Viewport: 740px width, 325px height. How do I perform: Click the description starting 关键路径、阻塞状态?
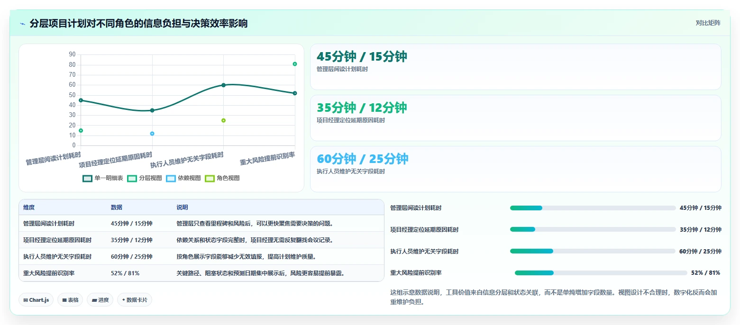[260, 273]
